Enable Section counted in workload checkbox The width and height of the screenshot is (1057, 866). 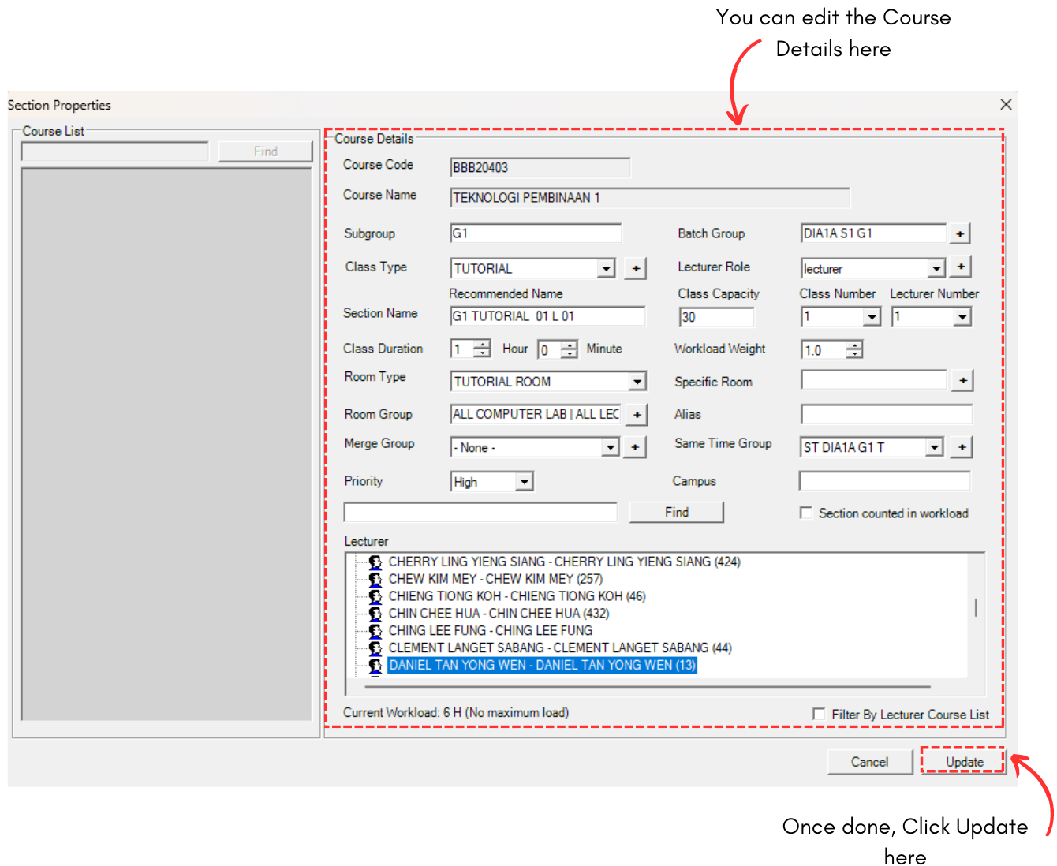(806, 513)
